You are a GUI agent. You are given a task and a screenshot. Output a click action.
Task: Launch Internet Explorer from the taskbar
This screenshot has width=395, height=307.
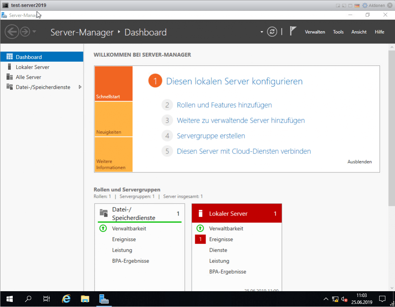tap(66, 299)
